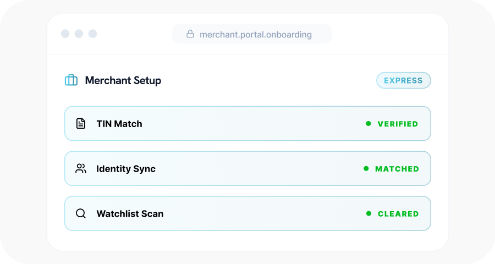This screenshot has width=495, height=264.
Task: Click the briefcase icon beside Merchant Setup
Action: [x=71, y=80]
